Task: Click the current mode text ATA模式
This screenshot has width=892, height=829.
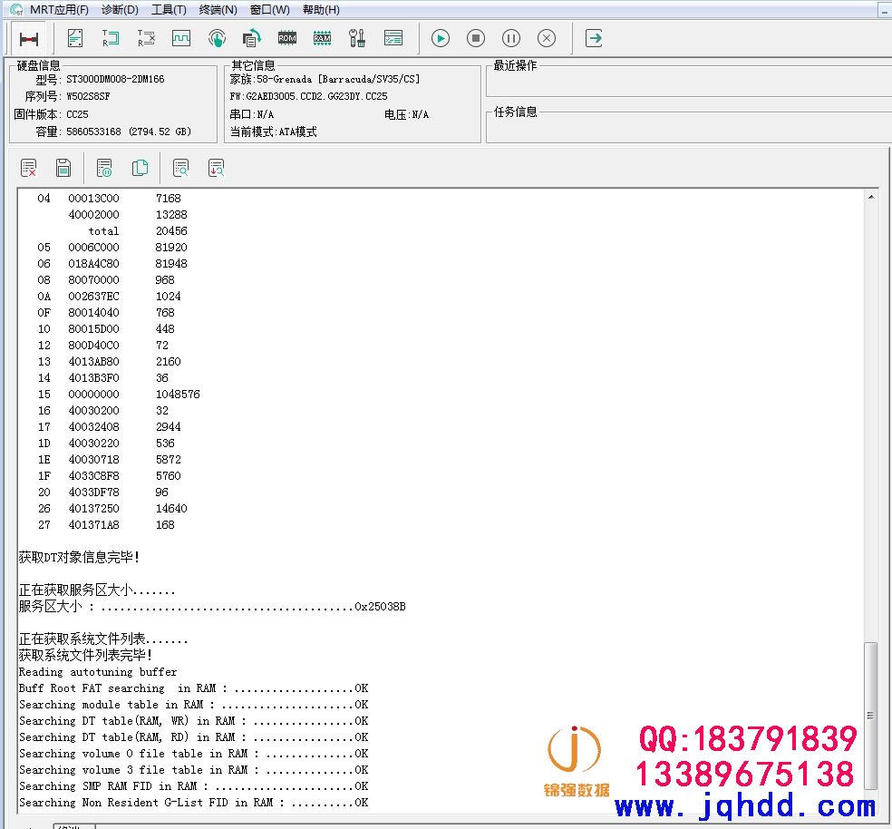Action: (x=297, y=132)
